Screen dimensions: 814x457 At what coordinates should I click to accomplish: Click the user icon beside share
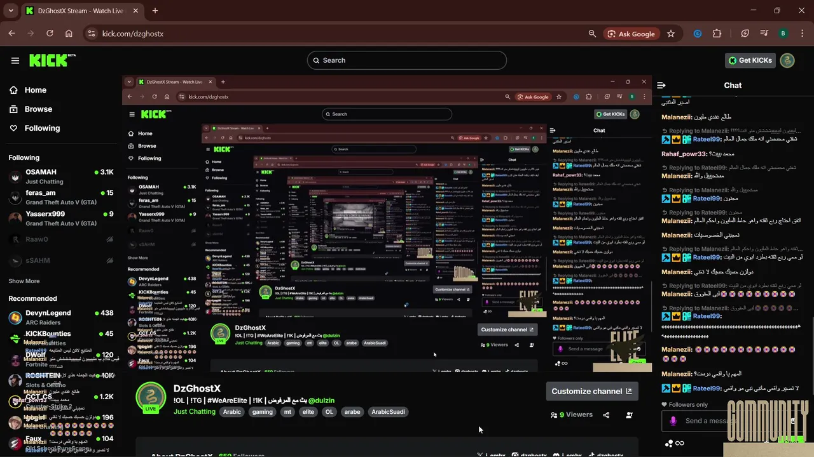629,415
